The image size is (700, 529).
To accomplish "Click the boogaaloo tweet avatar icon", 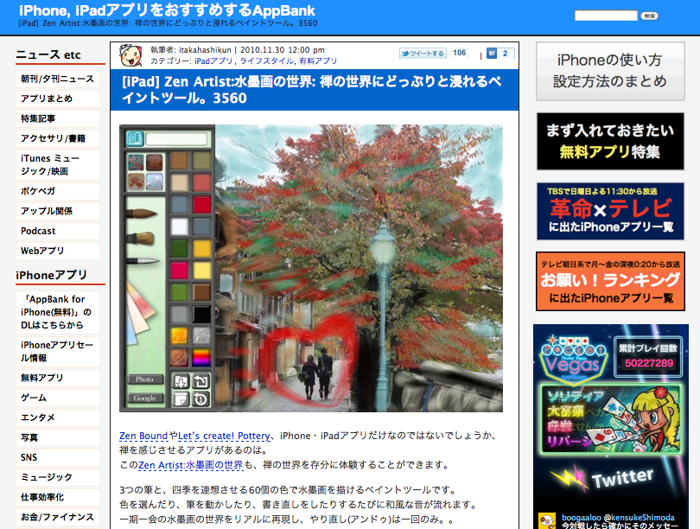I will coord(547,521).
